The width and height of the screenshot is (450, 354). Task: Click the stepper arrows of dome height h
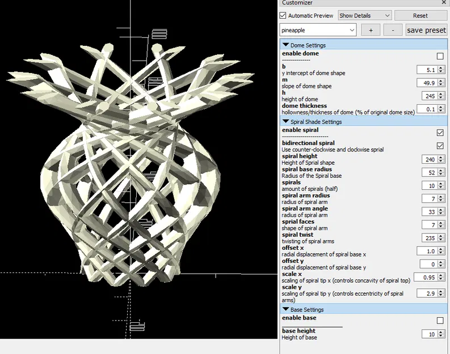(441, 96)
